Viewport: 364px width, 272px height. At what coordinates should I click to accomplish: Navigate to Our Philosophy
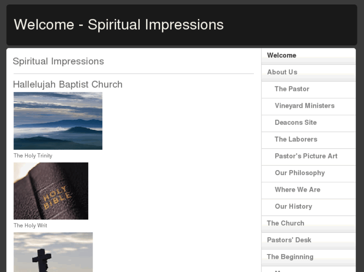299,173
